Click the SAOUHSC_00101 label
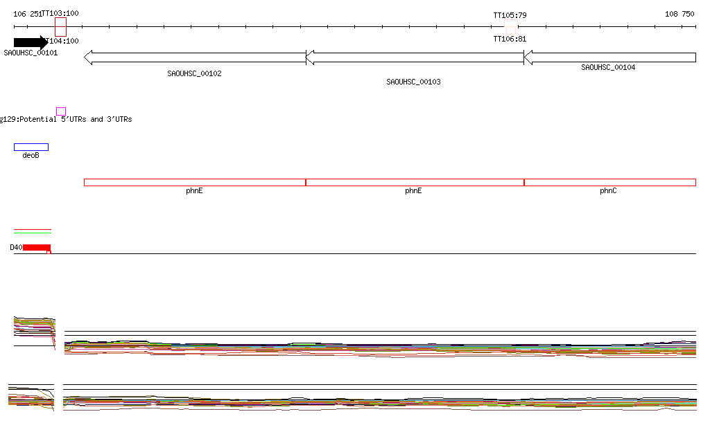The width and height of the screenshot is (710, 423). [x=31, y=53]
